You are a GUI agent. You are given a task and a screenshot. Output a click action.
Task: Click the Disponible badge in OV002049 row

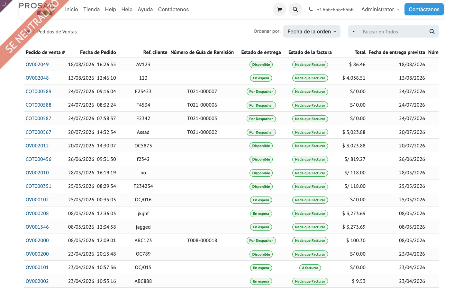(261, 65)
